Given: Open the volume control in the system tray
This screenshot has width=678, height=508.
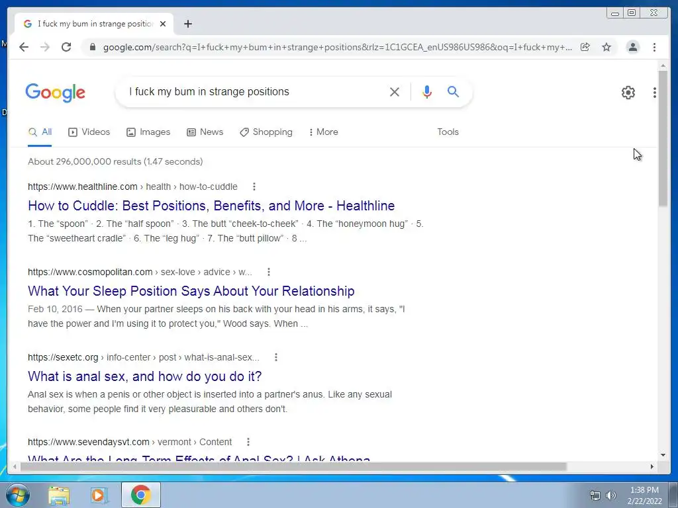Looking at the screenshot, I should (610, 495).
